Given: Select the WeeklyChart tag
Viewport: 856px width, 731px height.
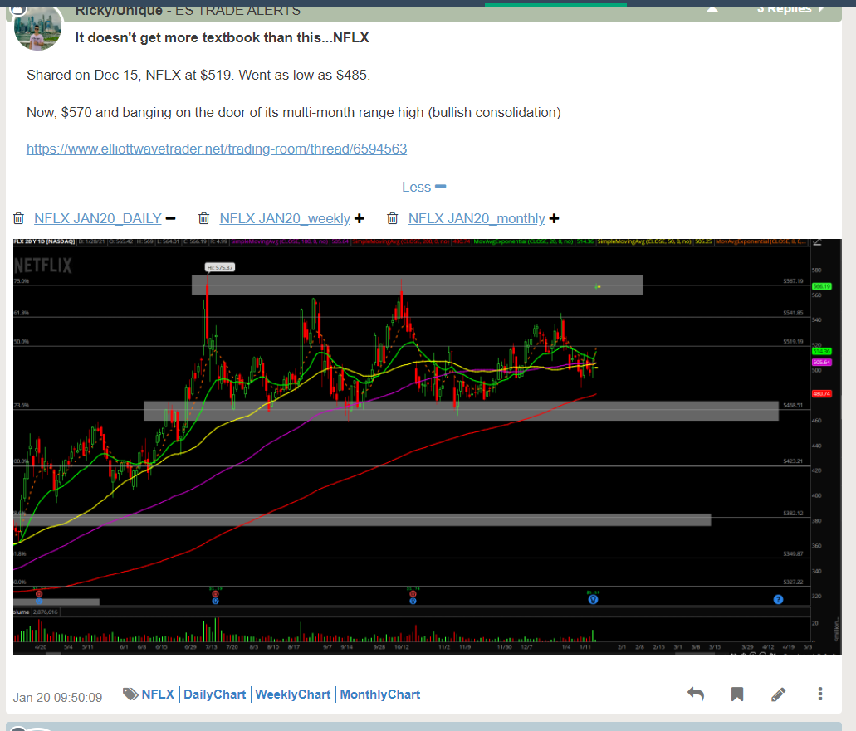Looking at the screenshot, I should click(x=292, y=694).
